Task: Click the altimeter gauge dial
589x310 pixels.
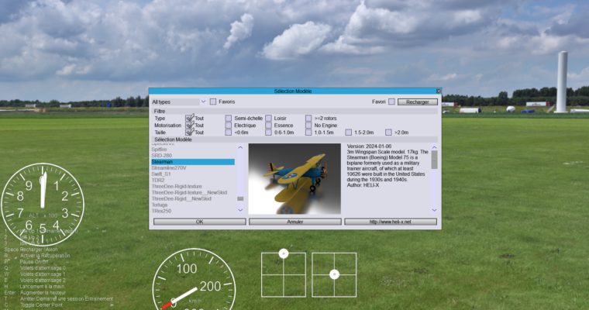Action: click(42, 204)
